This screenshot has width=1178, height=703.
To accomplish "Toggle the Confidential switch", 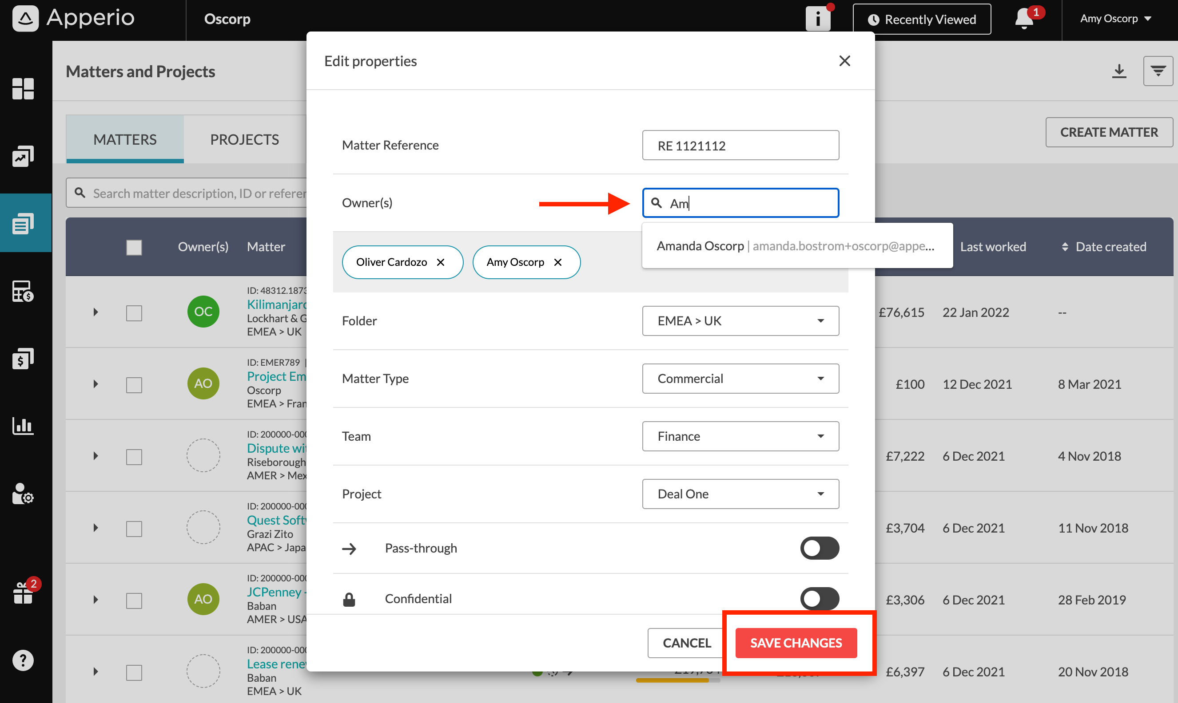I will pyautogui.click(x=820, y=599).
